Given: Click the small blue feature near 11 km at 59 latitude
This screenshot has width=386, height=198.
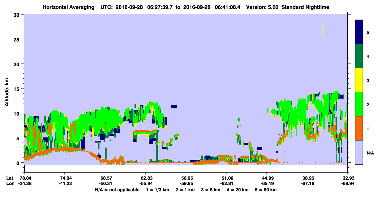Looking at the screenshot, I should (174, 107).
